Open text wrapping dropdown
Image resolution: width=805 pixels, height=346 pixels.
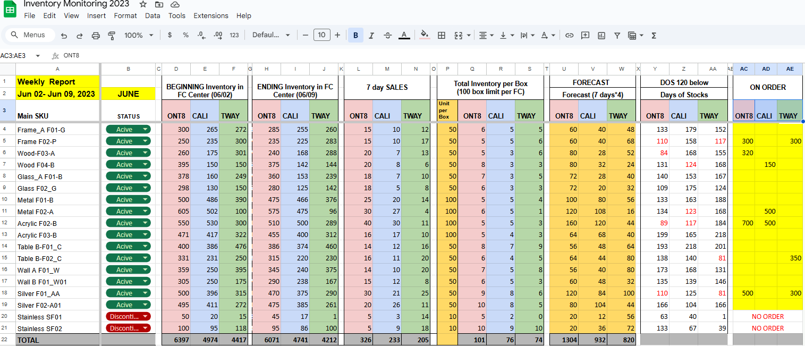tap(527, 36)
